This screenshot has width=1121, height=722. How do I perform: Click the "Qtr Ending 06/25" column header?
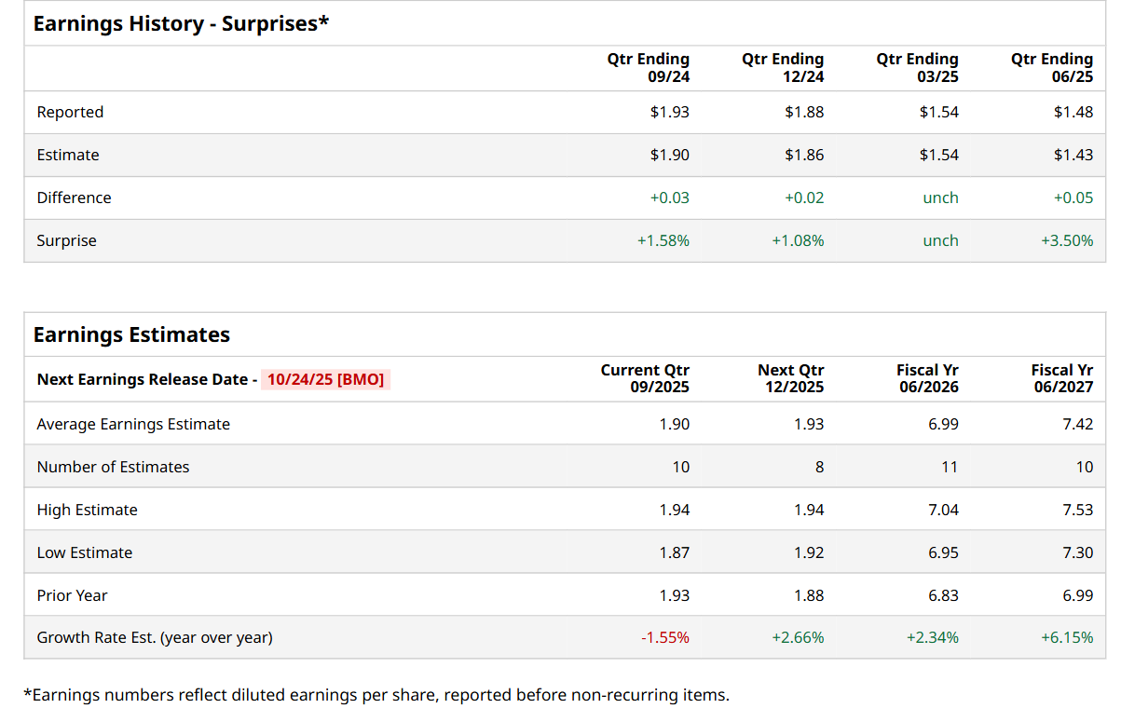point(1052,68)
